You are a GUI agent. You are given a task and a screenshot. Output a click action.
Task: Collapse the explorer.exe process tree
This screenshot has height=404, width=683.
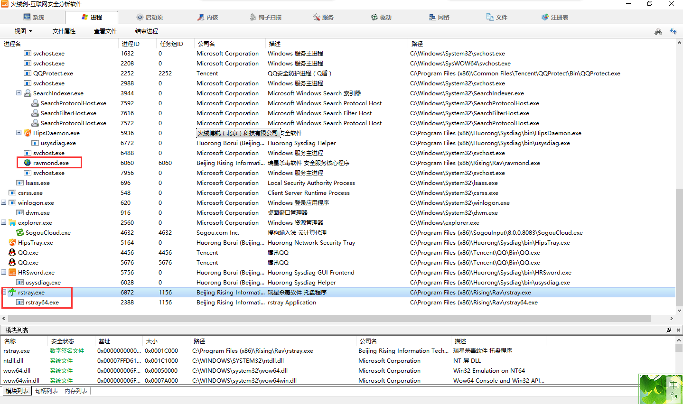[3, 222]
